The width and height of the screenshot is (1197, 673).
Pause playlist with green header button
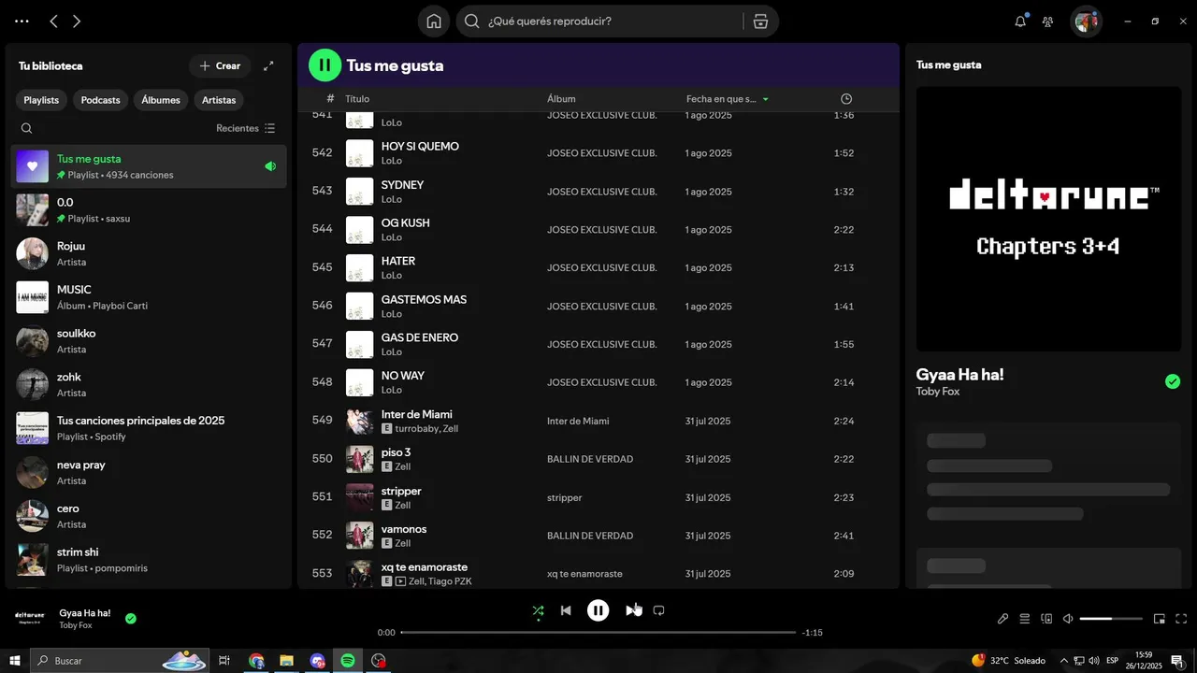pos(324,65)
